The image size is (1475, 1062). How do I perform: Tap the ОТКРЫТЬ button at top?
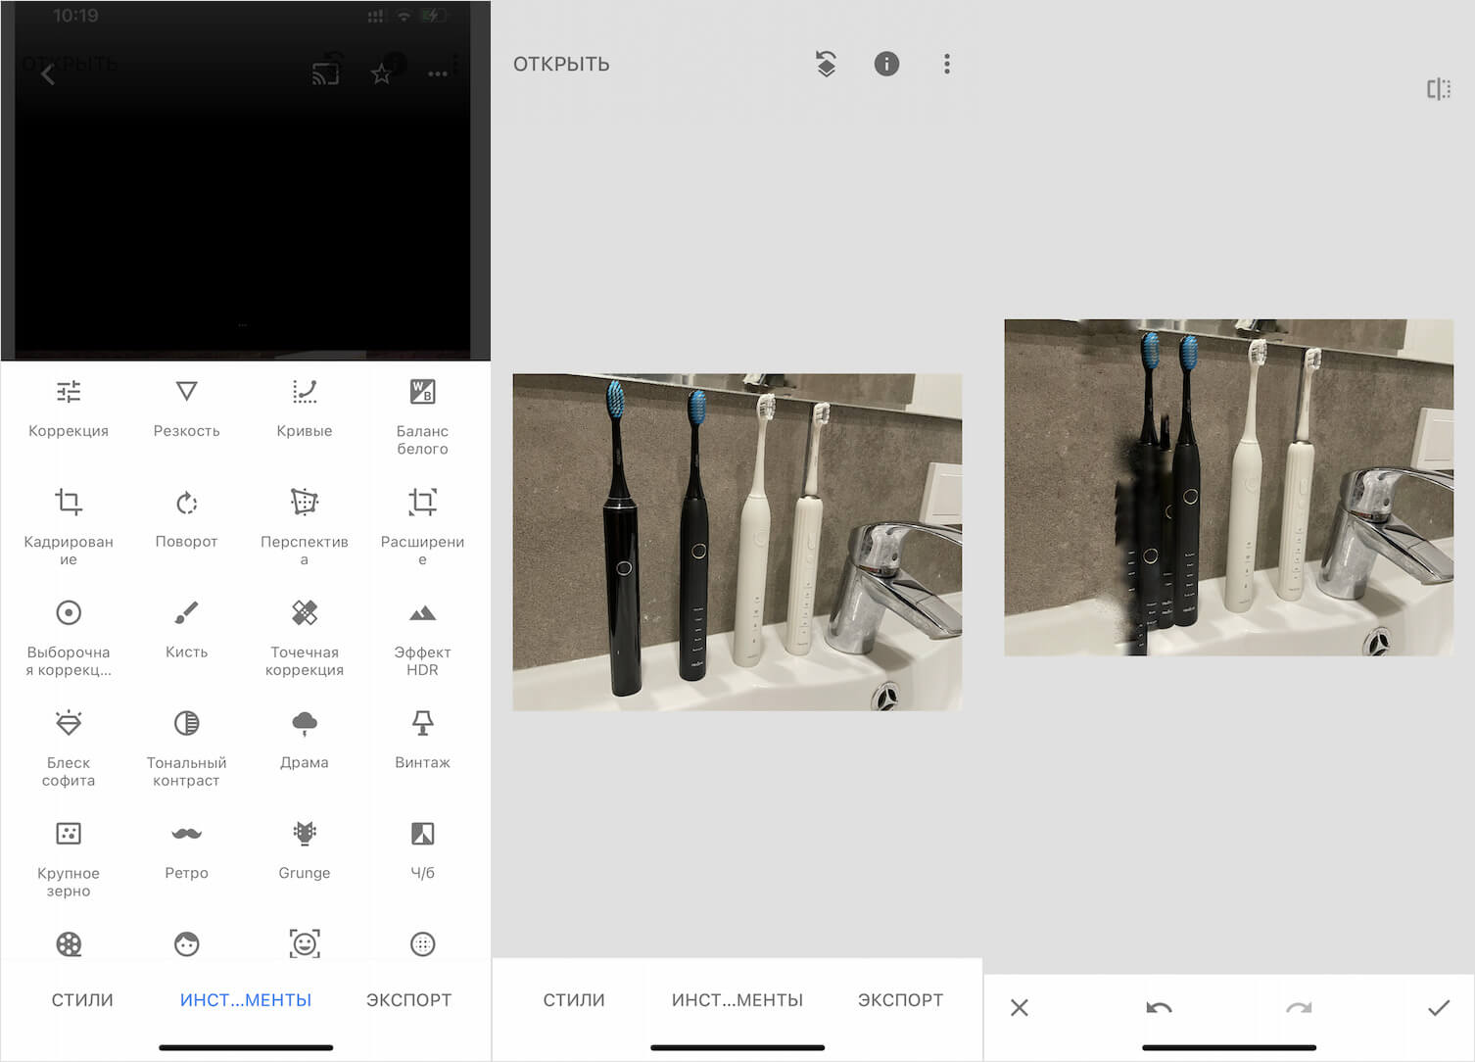click(561, 65)
